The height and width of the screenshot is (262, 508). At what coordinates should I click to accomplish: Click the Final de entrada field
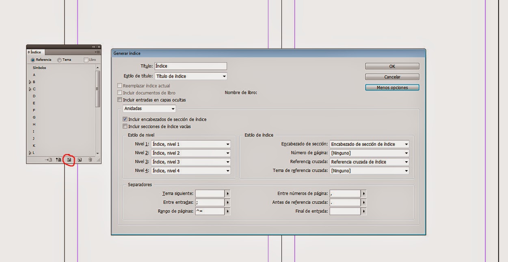(x=345, y=211)
